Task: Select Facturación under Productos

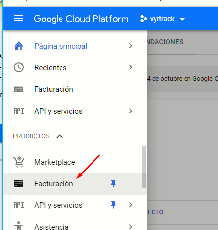Action: (x=75, y=184)
